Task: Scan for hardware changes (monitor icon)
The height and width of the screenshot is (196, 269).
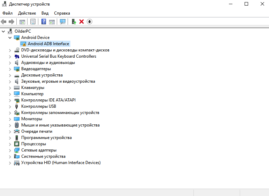Action: pyautogui.click(x=63, y=22)
